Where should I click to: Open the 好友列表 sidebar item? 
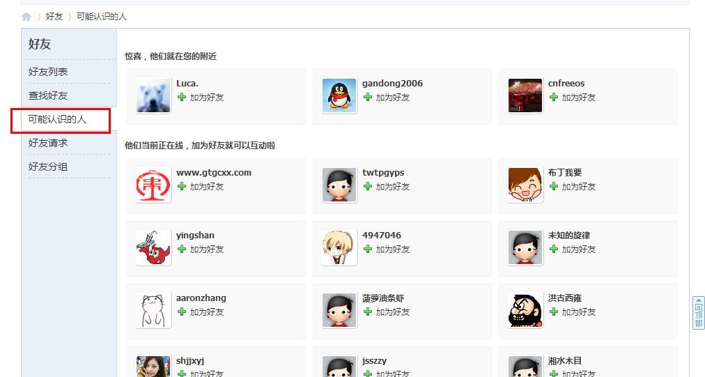tap(48, 72)
